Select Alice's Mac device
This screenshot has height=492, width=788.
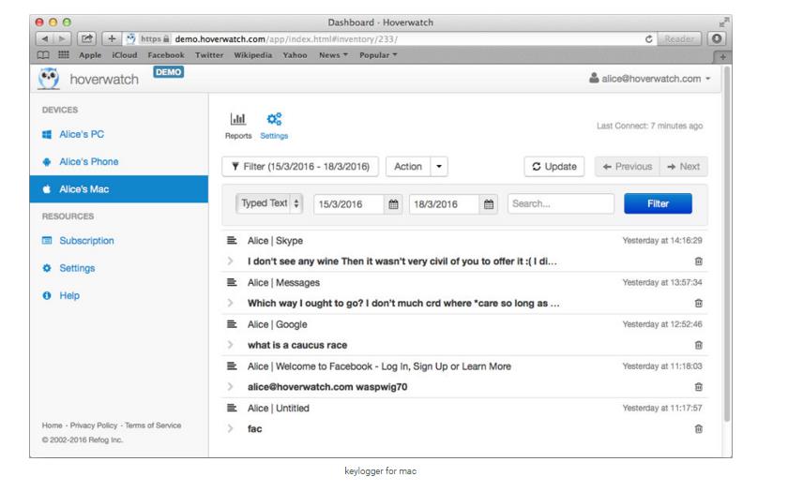pos(118,189)
